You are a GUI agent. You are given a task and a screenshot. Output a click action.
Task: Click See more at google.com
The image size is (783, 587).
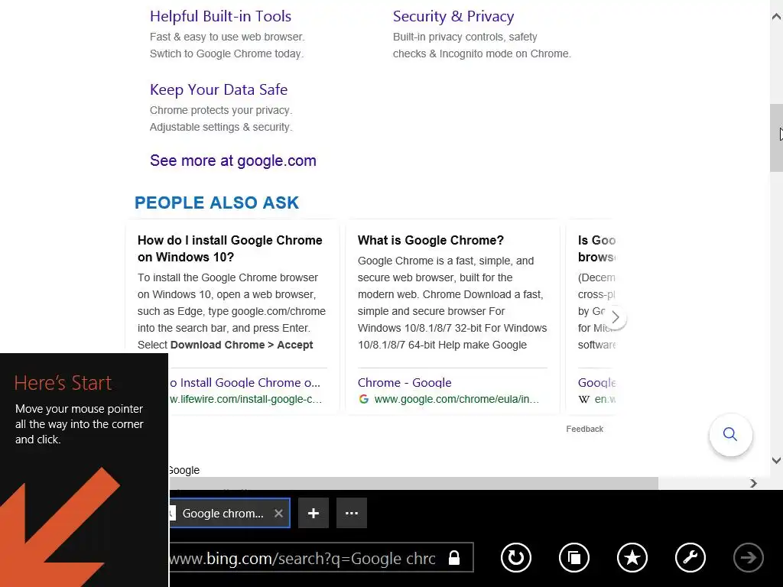click(233, 161)
